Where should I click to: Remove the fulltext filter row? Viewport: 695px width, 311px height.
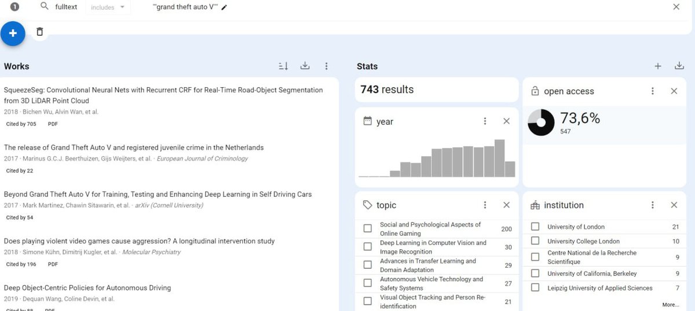click(x=676, y=7)
